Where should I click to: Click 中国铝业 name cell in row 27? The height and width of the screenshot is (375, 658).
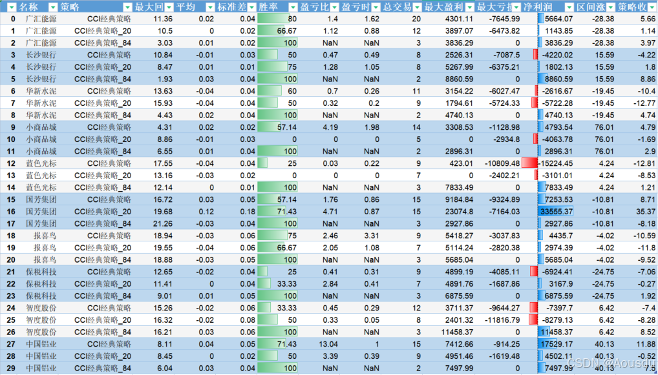point(41,345)
